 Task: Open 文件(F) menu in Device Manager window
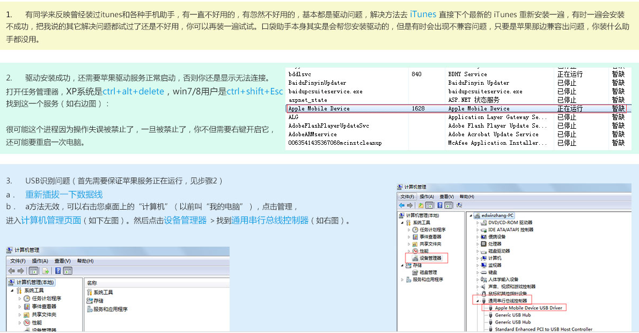tap(408, 197)
